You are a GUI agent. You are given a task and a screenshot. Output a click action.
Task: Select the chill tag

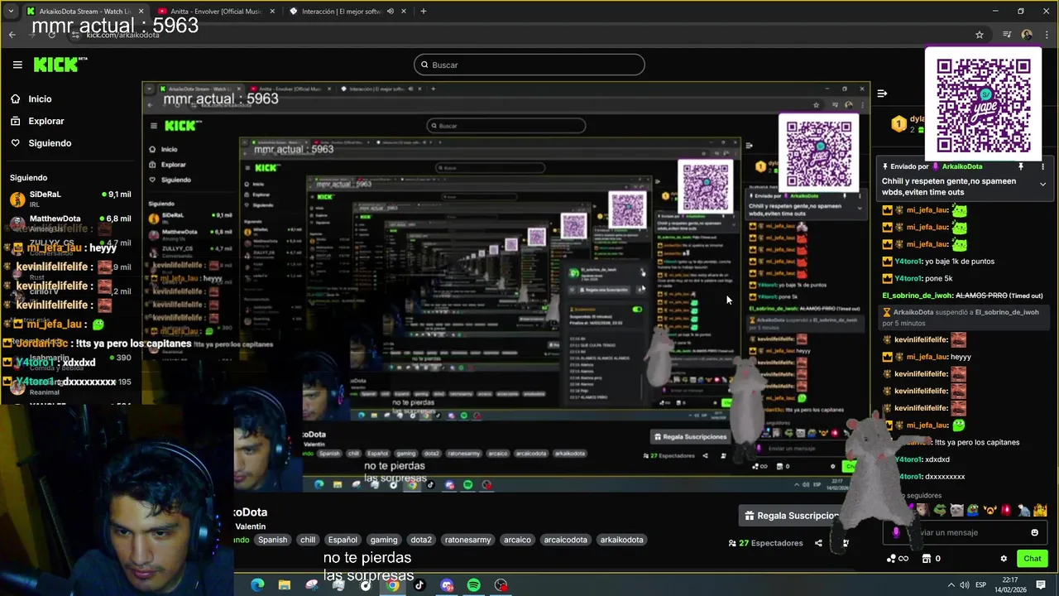(308, 540)
